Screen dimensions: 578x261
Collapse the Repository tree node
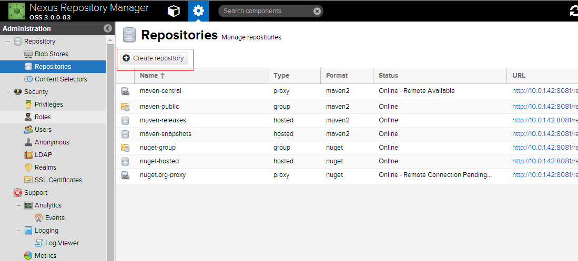(8, 41)
